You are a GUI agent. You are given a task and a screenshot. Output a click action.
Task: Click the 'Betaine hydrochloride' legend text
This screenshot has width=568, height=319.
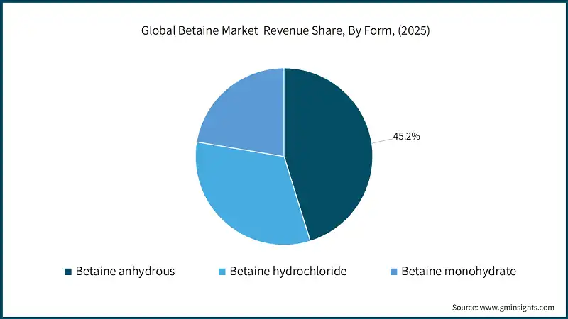click(x=288, y=272)
